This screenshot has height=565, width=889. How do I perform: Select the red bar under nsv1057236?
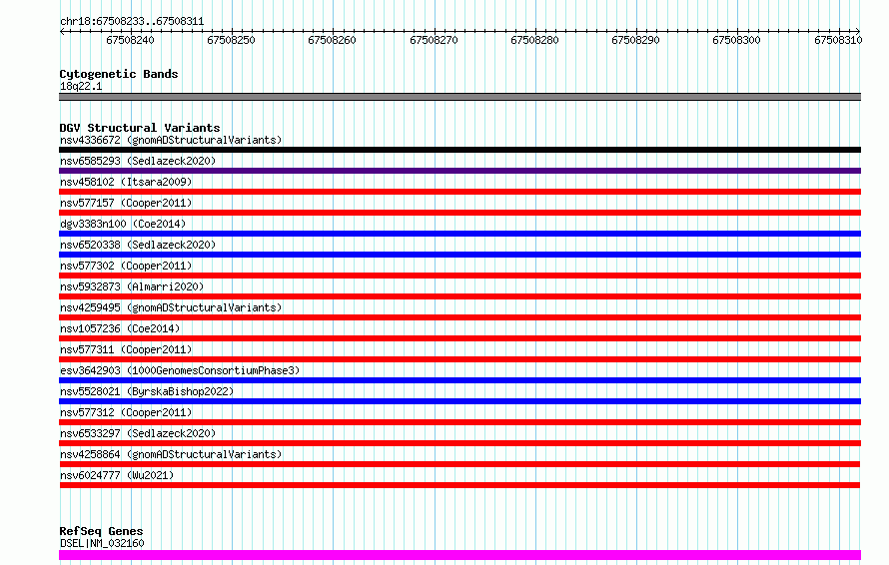point(459,338)
